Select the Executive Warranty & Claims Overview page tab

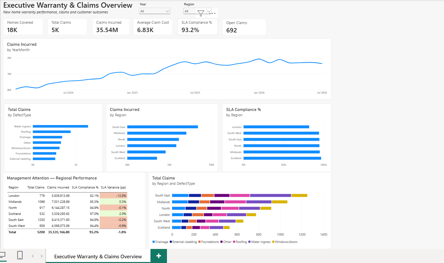click(x=98, y=256)
